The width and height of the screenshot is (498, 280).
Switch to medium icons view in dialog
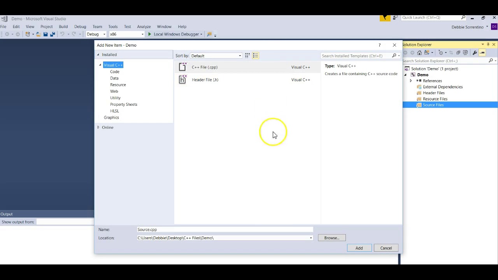pyautogui.click(x=247, y=56)
